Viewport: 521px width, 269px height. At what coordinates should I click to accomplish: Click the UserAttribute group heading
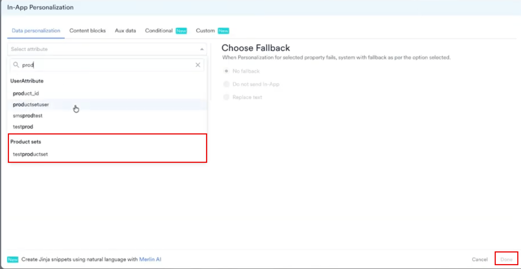[x=27, y=81]
